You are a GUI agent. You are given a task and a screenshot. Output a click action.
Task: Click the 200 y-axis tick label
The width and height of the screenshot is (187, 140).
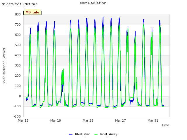pos(18,76)
